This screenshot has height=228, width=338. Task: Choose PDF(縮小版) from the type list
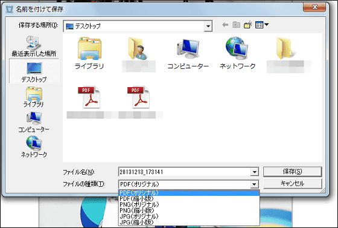189,198
